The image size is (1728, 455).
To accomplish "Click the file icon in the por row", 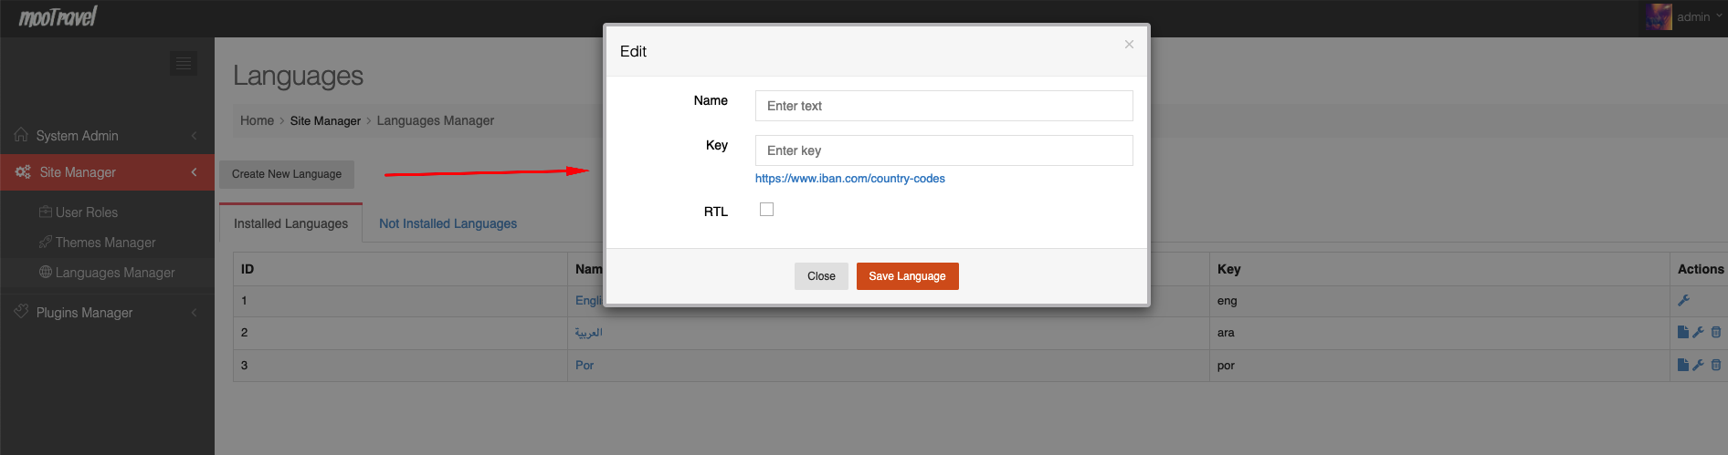I will click(1683, 365).
